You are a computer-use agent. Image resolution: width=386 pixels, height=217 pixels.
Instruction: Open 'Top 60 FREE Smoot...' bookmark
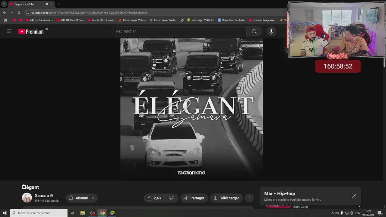point(101,20)
